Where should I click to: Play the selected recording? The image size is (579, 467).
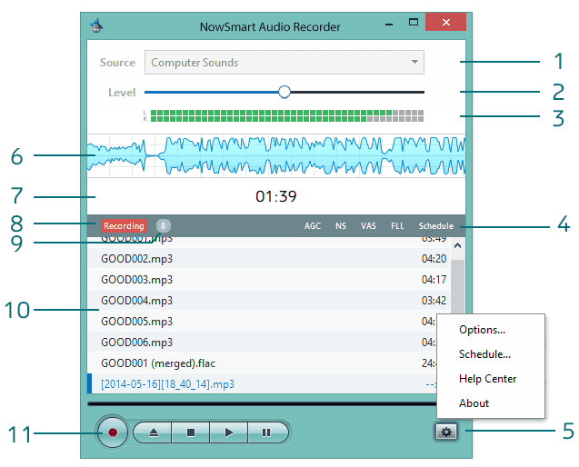click(229, 432)
